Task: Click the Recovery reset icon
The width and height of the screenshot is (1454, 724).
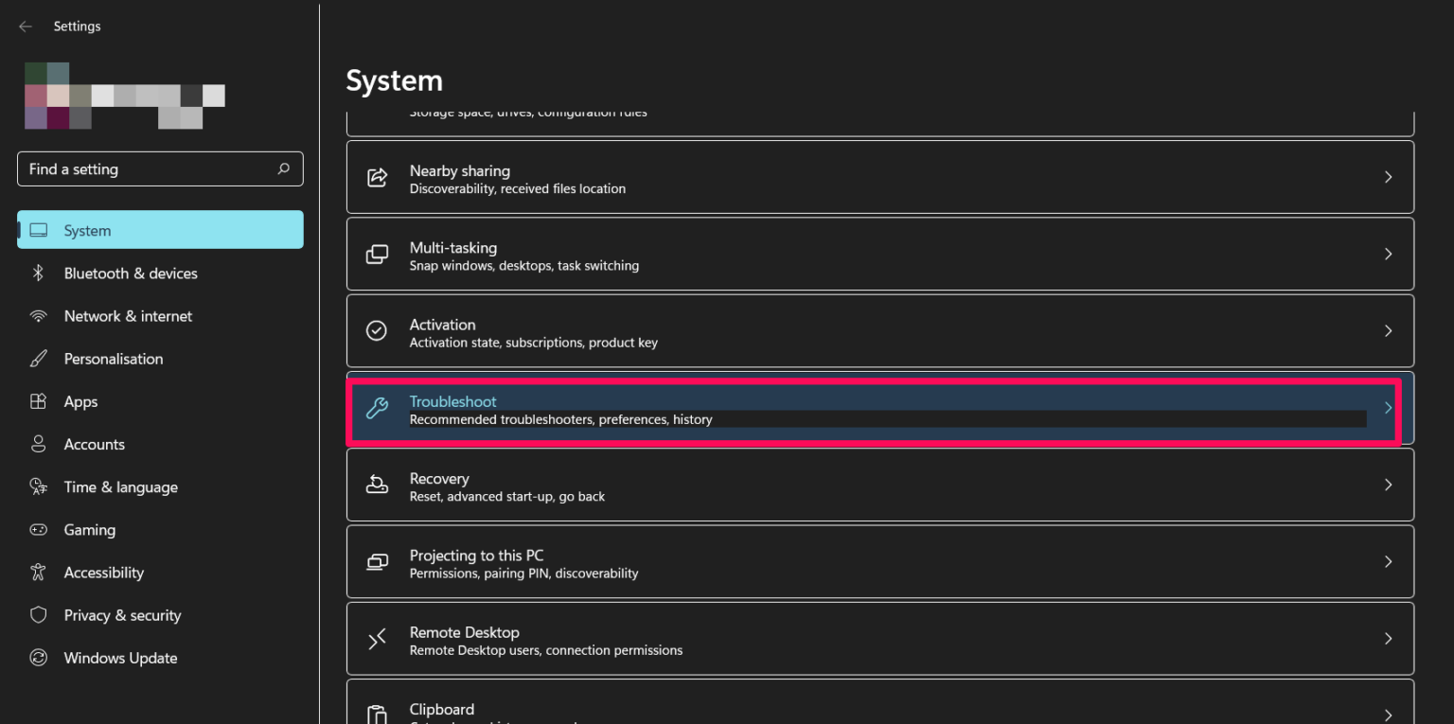Action: [377, 485]
